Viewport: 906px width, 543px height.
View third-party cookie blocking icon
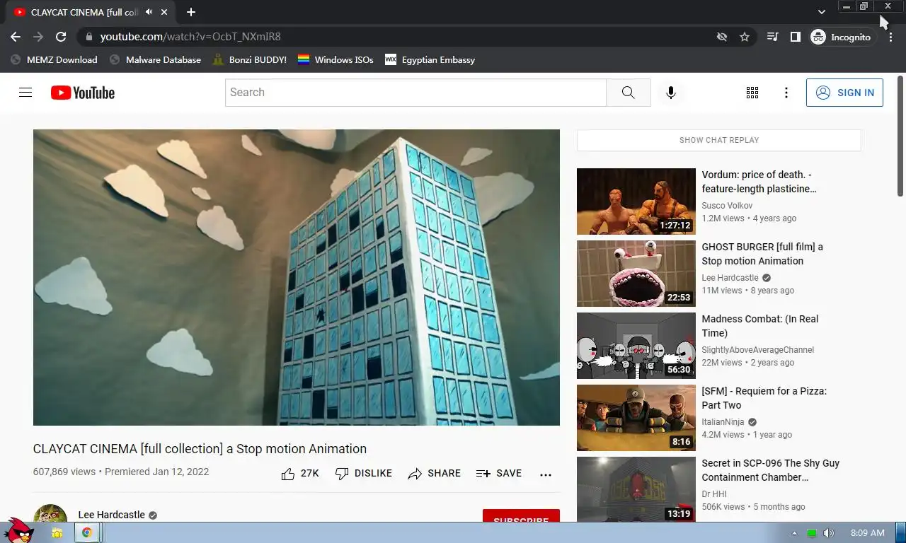pos(722,37)
